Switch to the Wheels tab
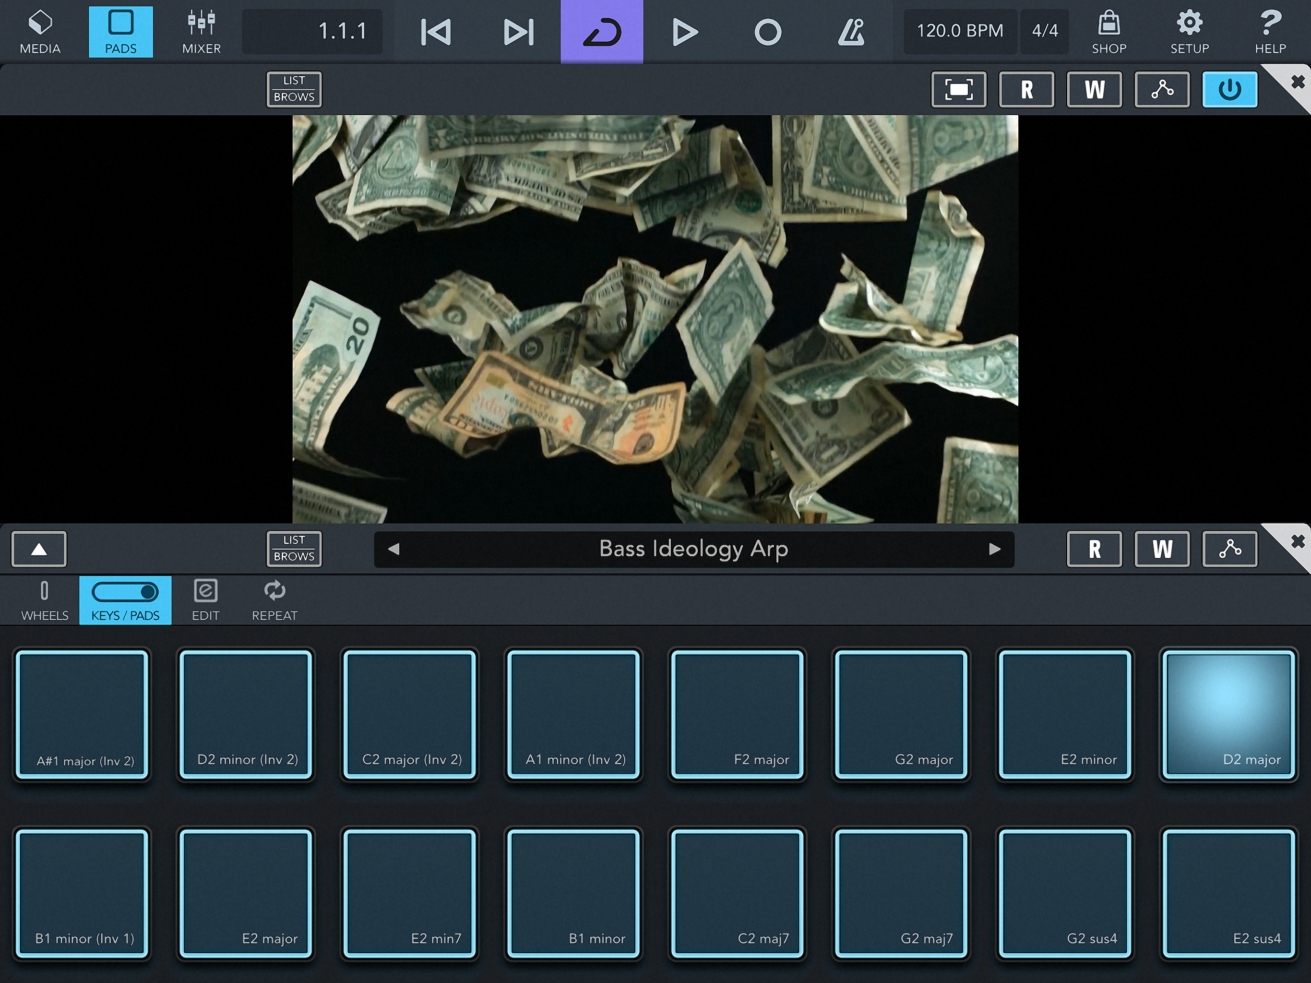This screenshot has width=1311, height=983. (x=45, y=600)
